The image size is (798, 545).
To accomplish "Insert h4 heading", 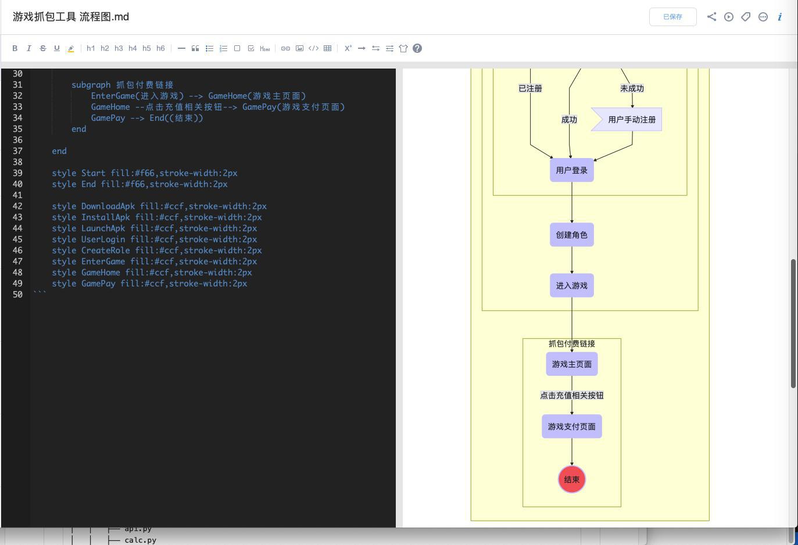I will (133, 48).
